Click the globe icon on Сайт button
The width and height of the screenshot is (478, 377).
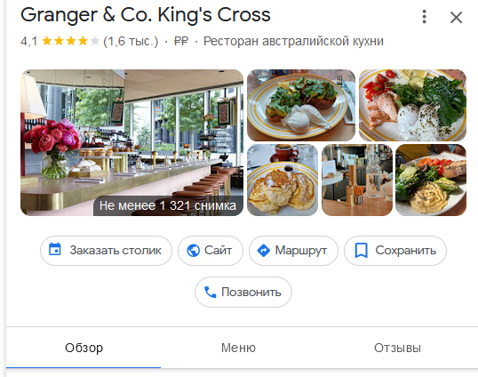(x=194, y=251)
